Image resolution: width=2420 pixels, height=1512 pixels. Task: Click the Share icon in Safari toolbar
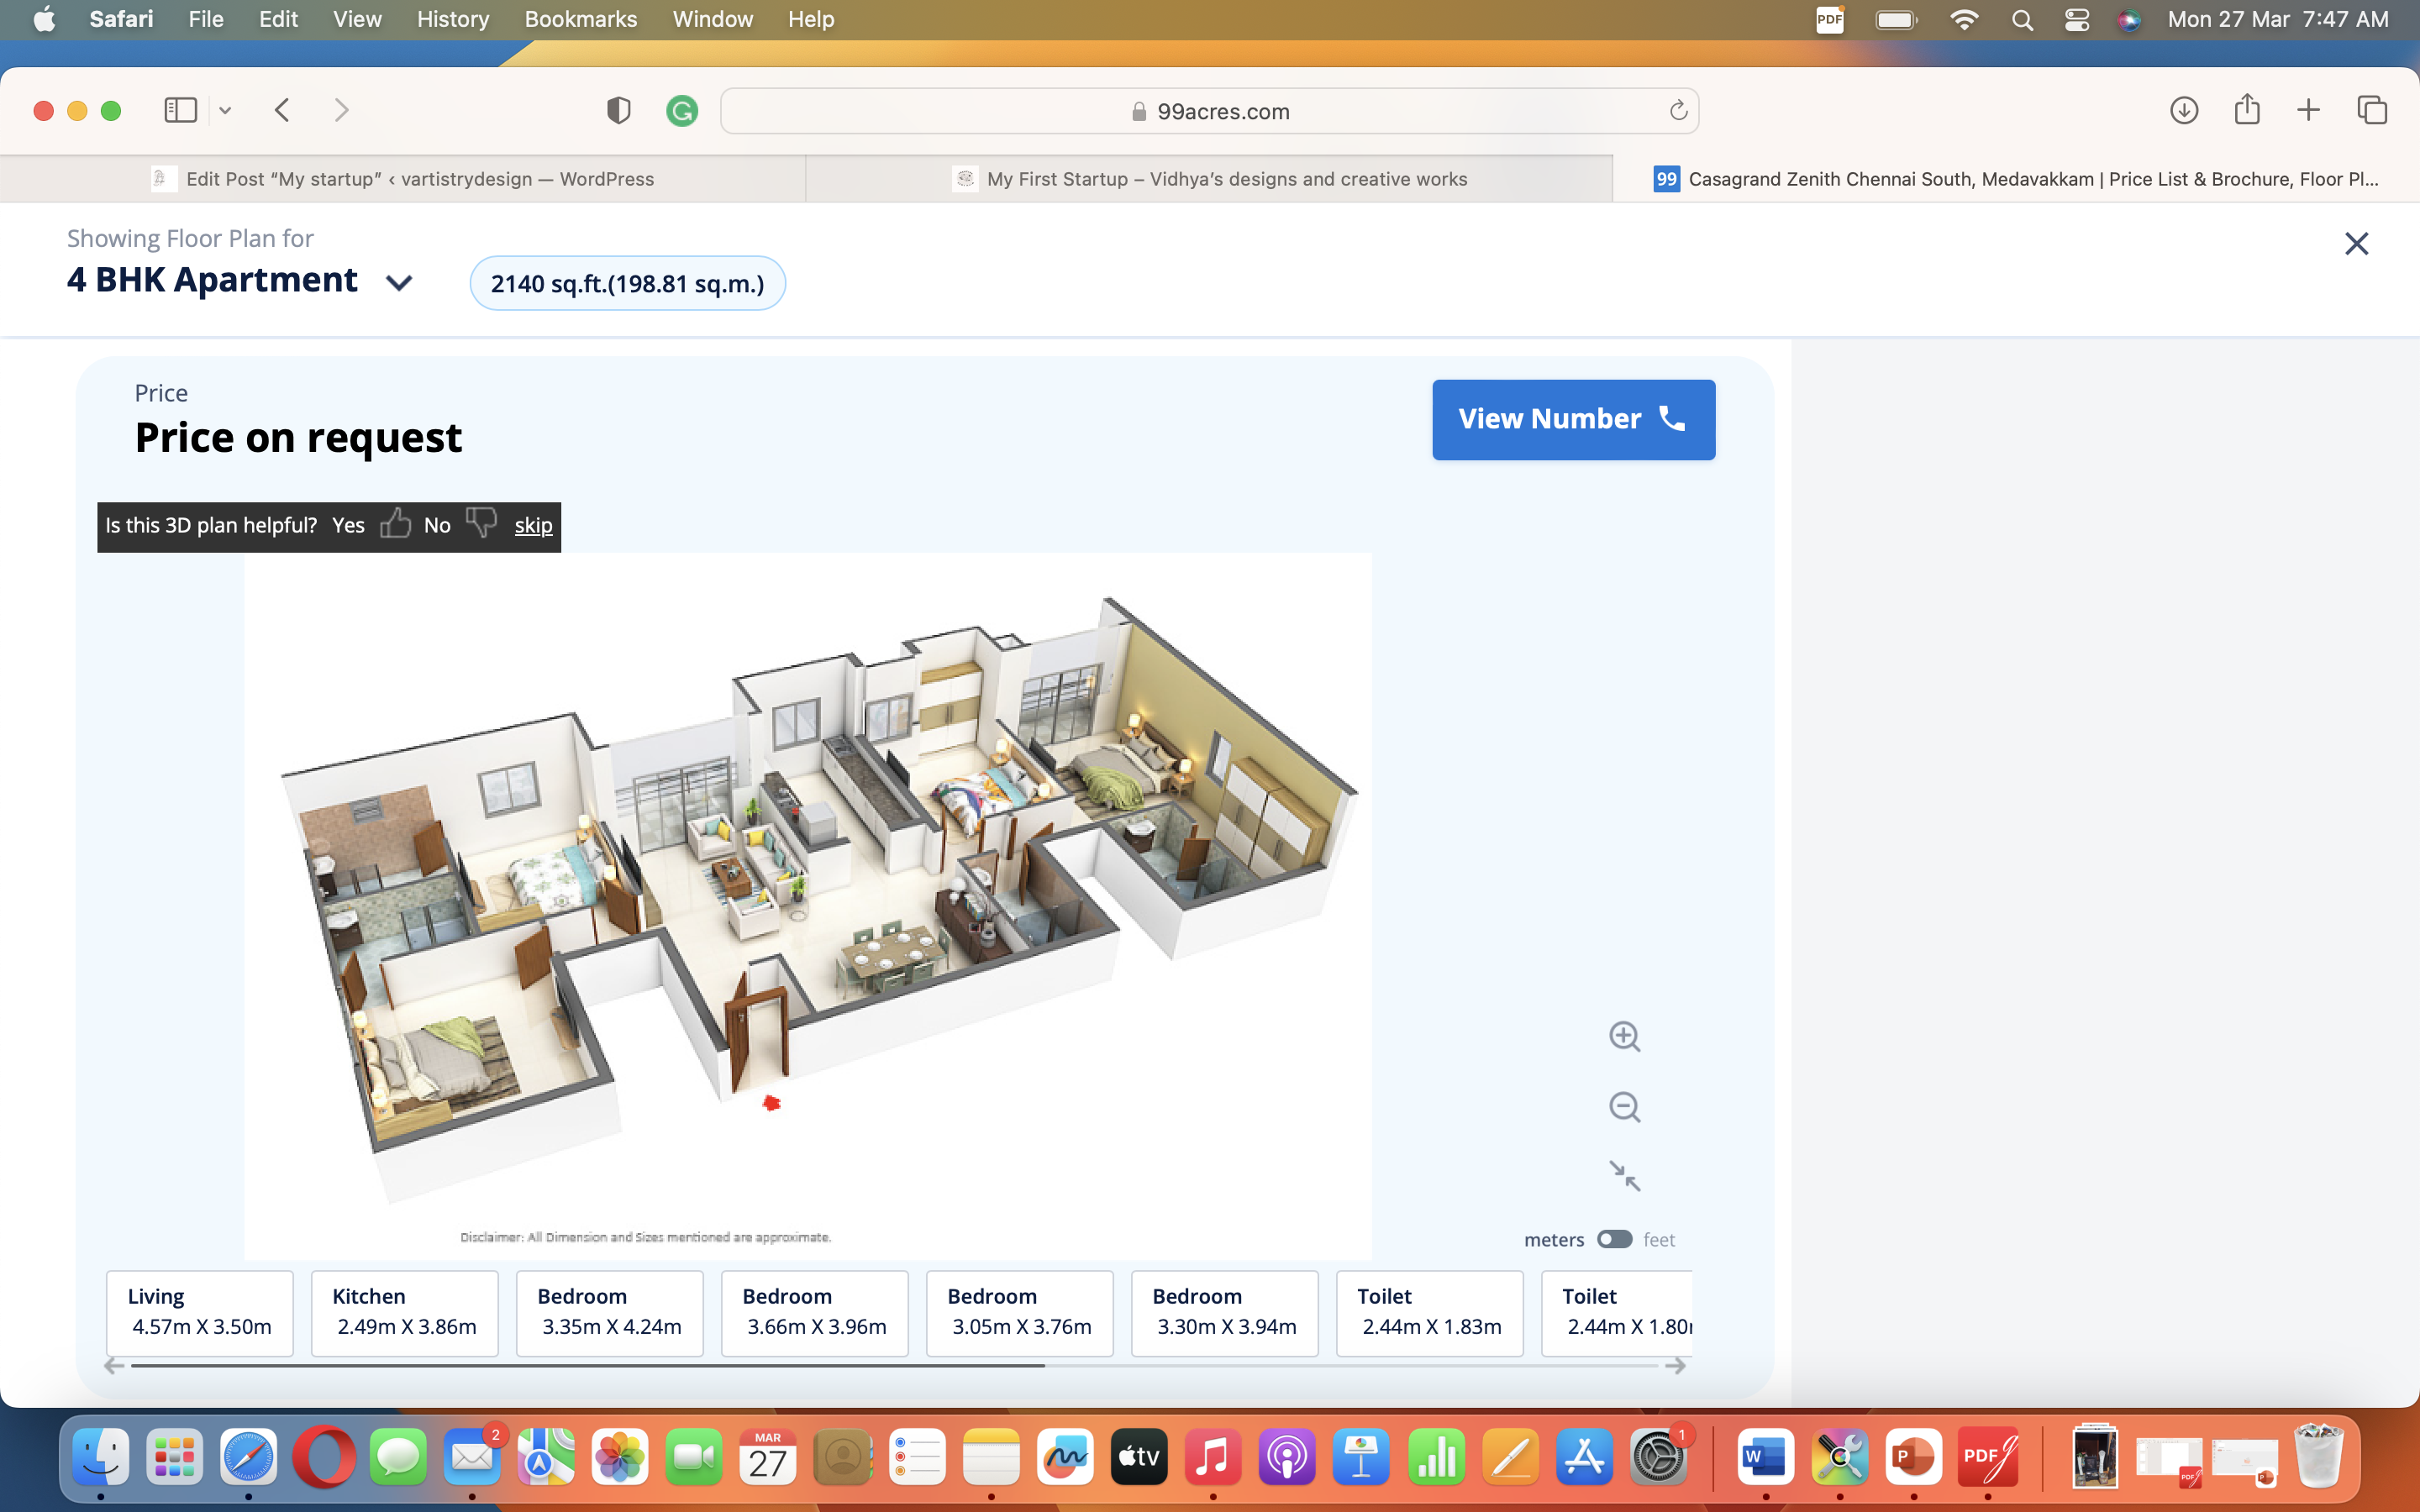pos(2246,110)
